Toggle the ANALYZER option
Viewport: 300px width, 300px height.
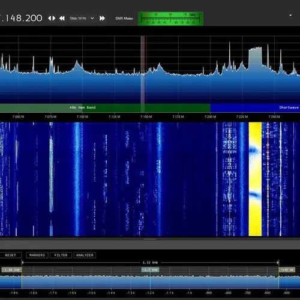coord(85,255)
